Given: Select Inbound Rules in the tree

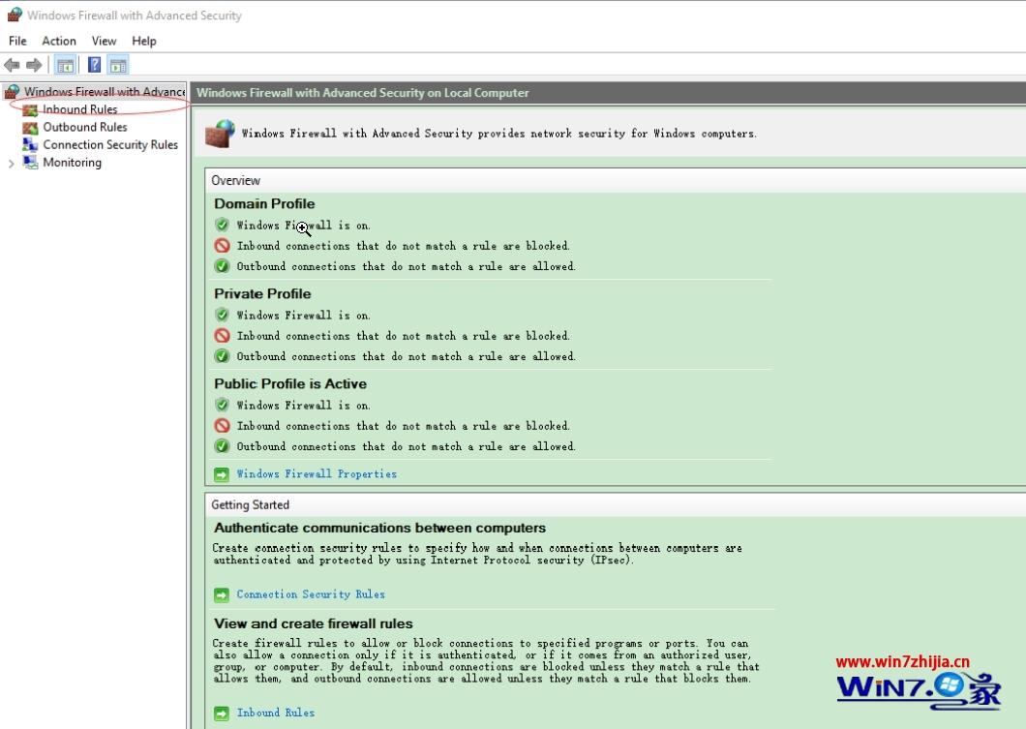Looking at the screenshot, I should pyautogui.click(x=79, y=109).
